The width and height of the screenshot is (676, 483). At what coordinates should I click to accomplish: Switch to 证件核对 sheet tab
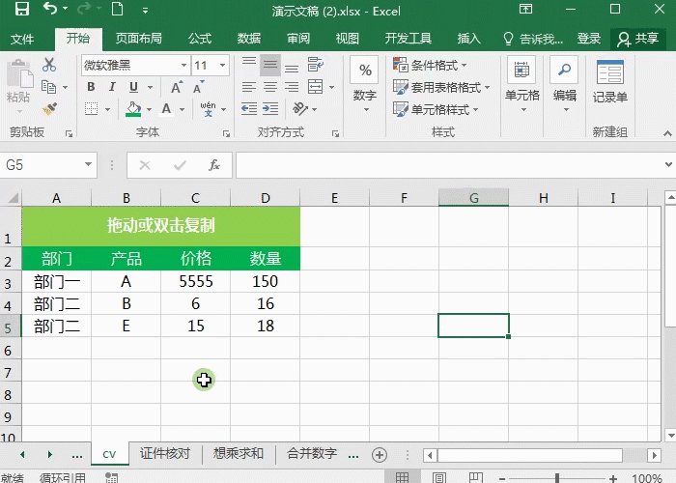tap(165, 454)
